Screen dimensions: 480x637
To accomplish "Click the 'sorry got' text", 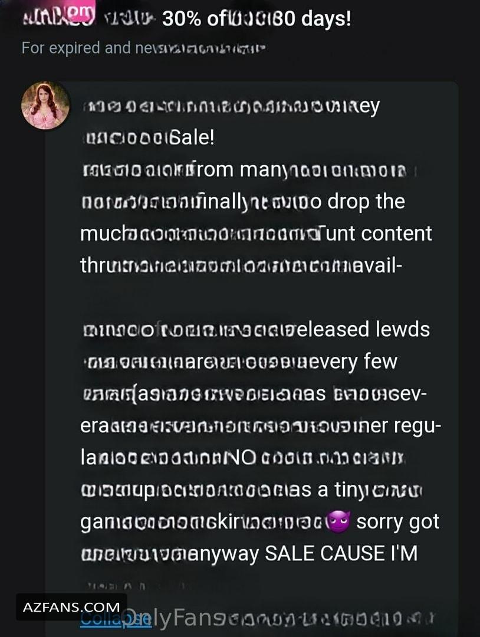I will tap(398, 522).
